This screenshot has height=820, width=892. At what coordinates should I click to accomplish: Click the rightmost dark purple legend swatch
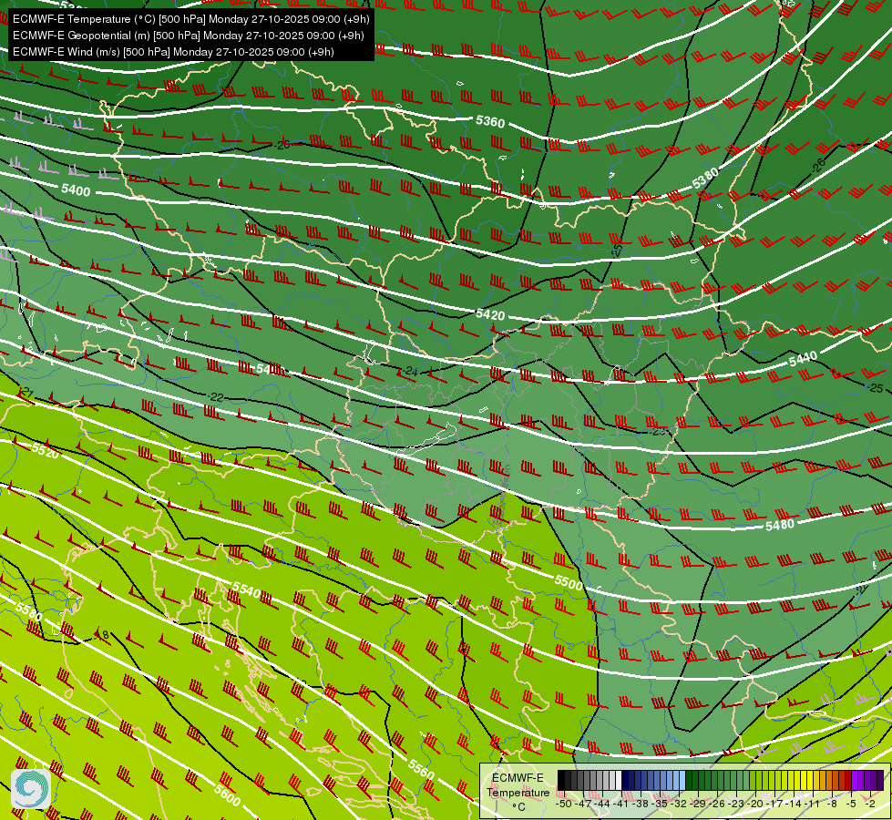pos(880,780)
